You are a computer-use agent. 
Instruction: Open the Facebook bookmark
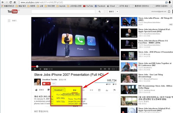[100, 6]
